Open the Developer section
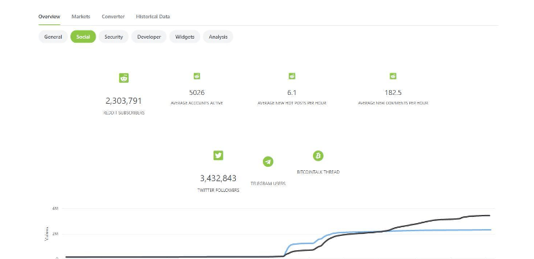Screen dimensions: 534x259 (x=149, y=37)
